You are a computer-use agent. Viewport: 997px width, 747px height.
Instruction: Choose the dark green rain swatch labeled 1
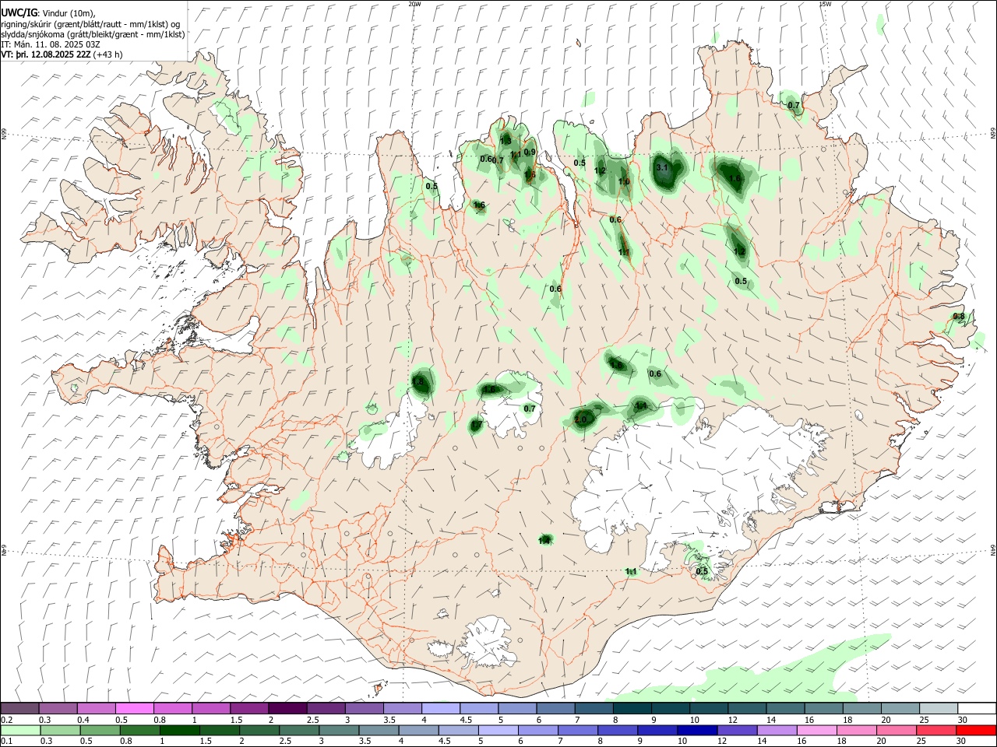(181, 731)
